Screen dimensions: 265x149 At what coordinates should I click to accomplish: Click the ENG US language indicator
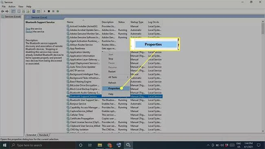coord(238,145)
